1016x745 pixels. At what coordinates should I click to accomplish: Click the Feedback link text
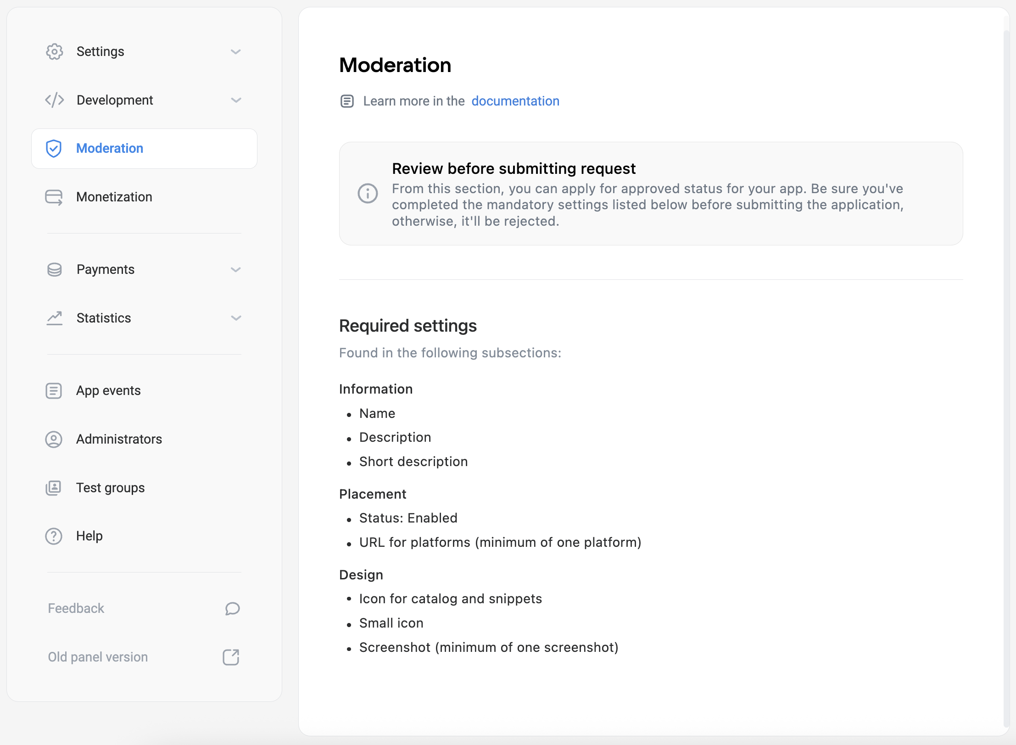(76, 609)
